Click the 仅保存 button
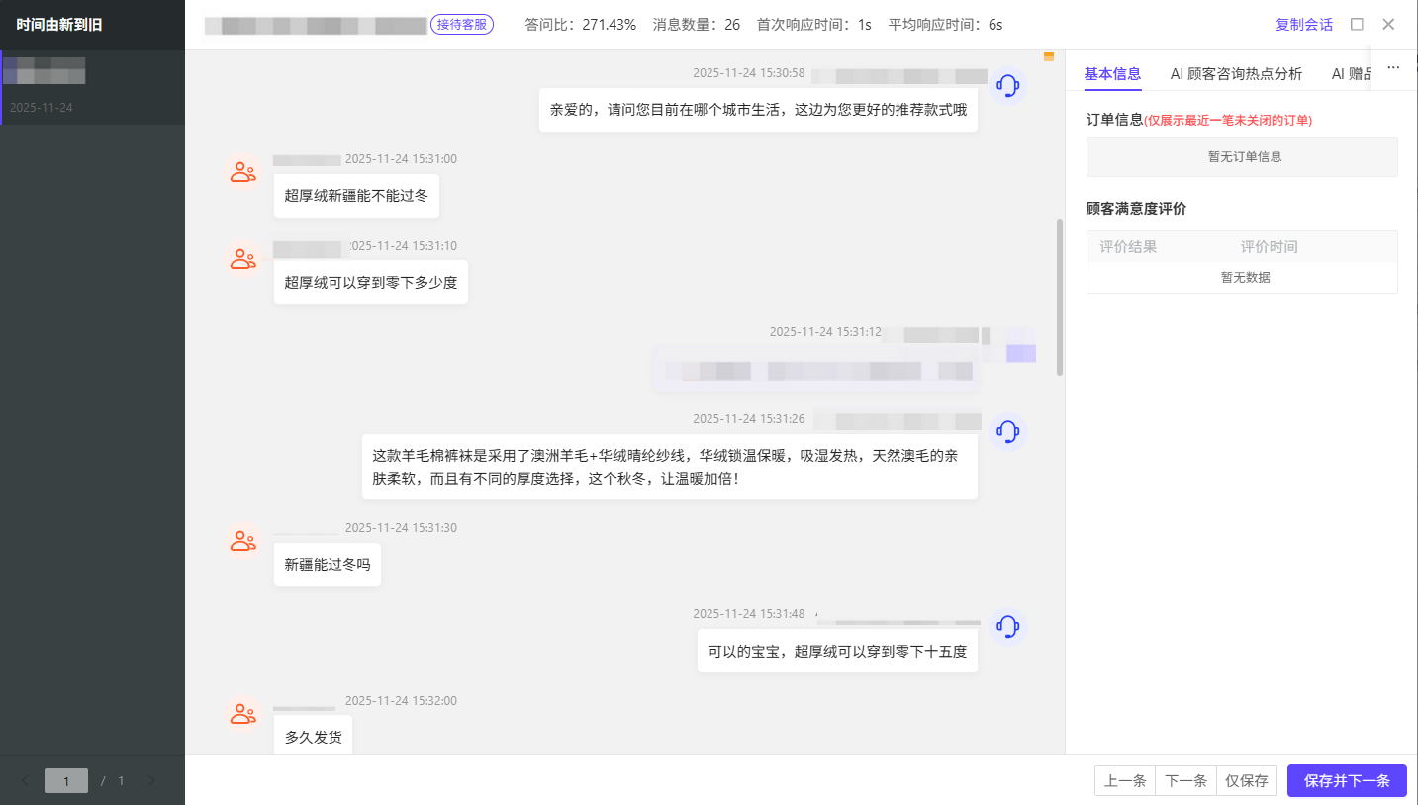This screenshot has width=1418, height=805. click(1246, 780)
